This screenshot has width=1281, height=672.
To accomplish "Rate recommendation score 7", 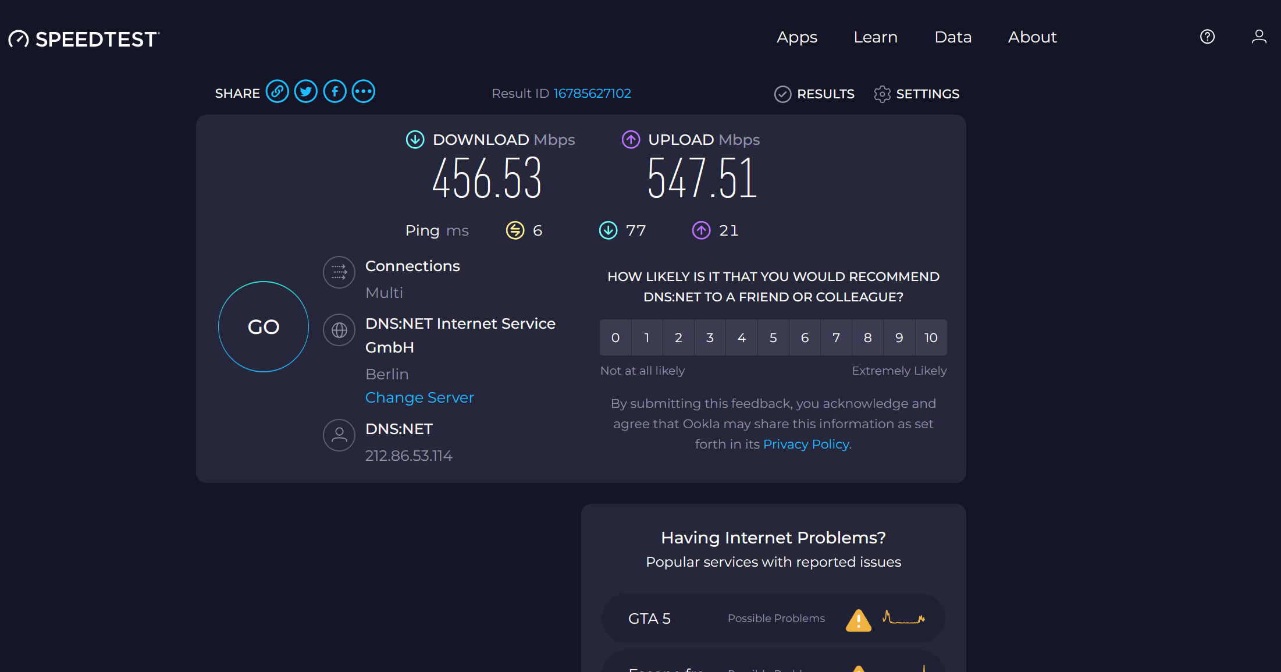I will point(836,337).
